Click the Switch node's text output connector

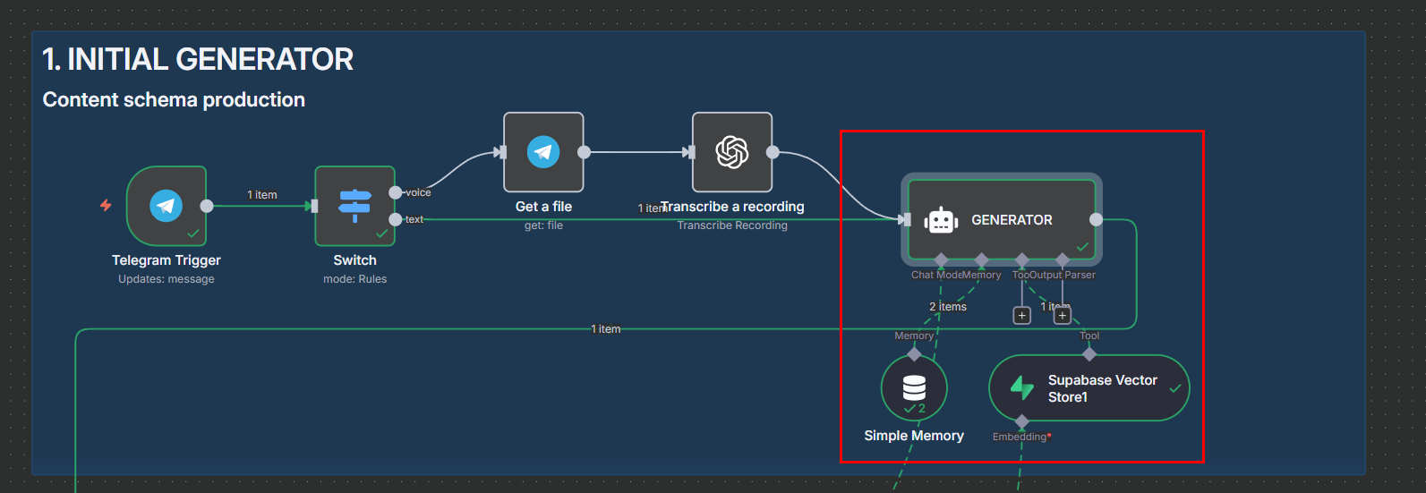pyautogui.click(x=395, y=219)
